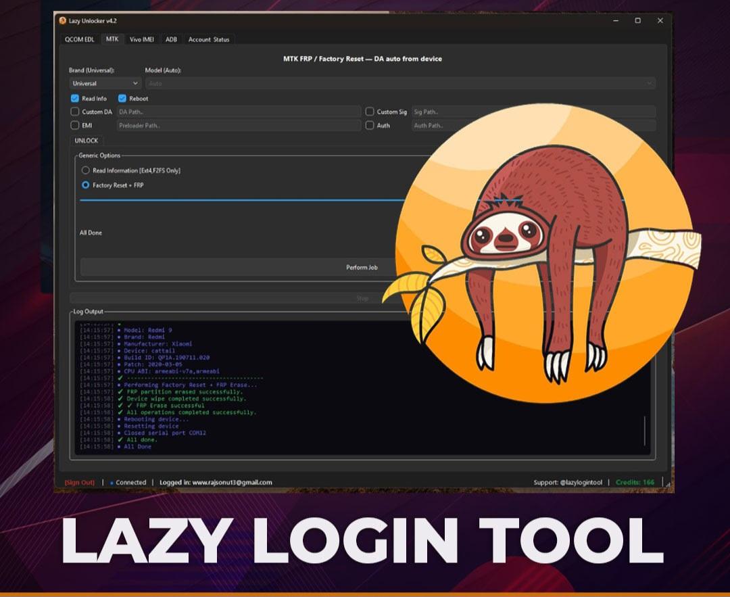This screenshot has width=730, height=597.
Task: Click the Logged in email text
Action: click(216, 483)
